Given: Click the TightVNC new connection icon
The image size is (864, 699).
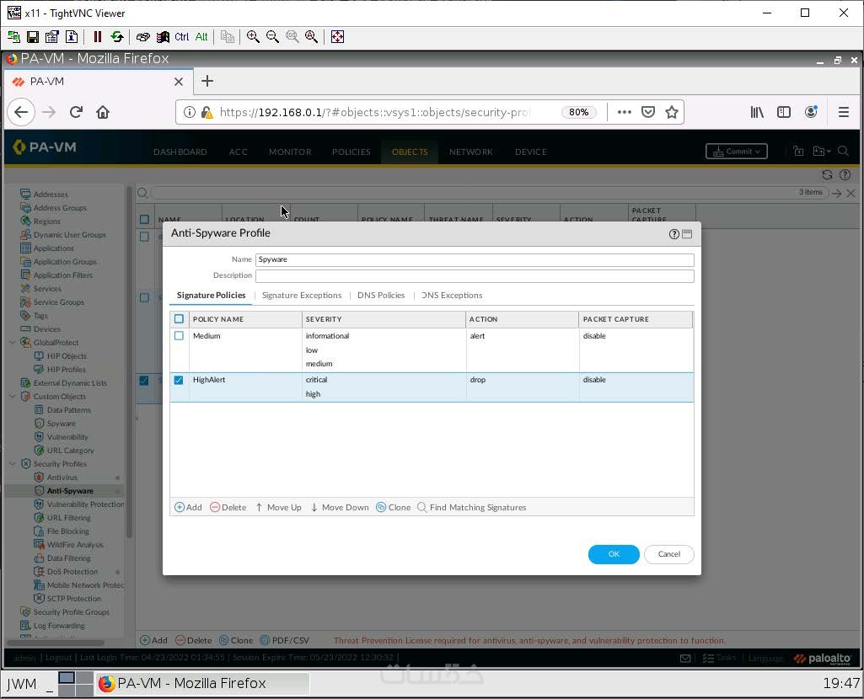Looking at the screenshot, I should click(x=13, y=37).
